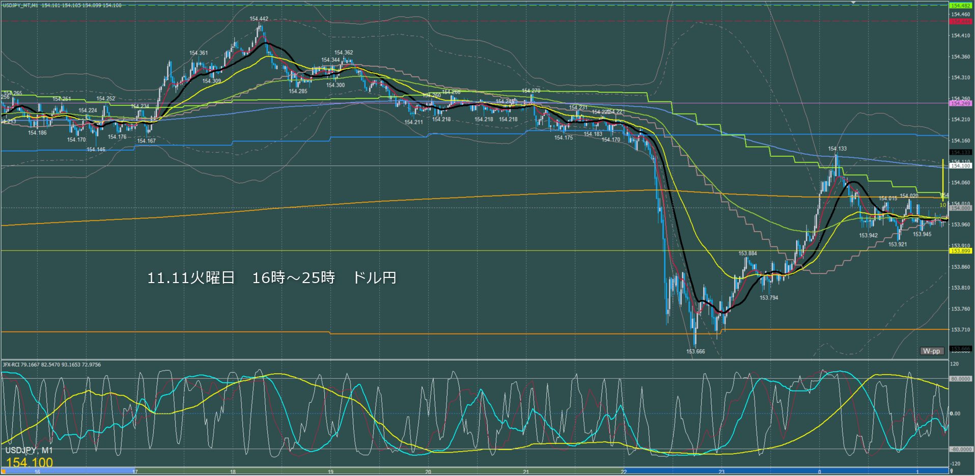Click the large yellow 154.100 price display

pyautogui.click(x=30, y=462)
